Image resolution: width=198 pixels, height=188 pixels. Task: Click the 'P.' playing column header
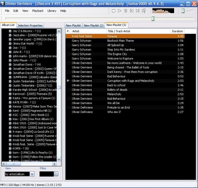click(x=68, y=31)
